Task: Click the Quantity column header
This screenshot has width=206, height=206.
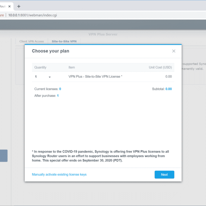Action: click(40, 67)
